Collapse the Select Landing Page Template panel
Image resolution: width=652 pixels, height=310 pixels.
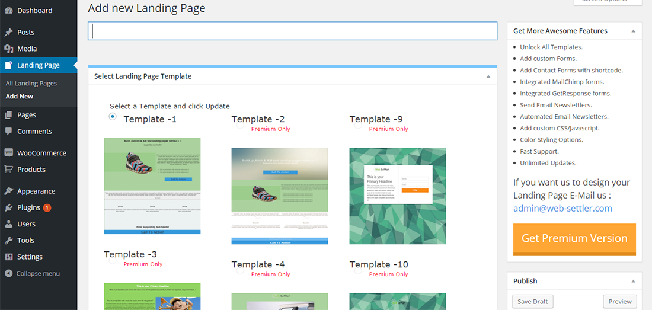(x=488, y=76)
